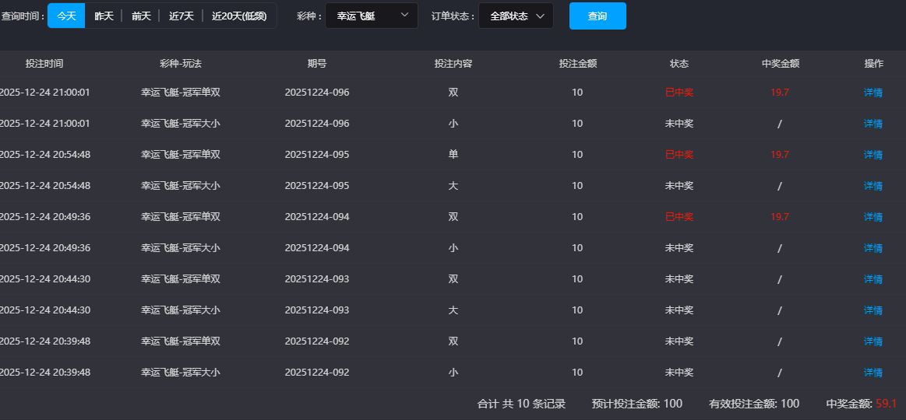
Task: View 详情 for 095 冠军单双 bet
Action: coord(873,155)
